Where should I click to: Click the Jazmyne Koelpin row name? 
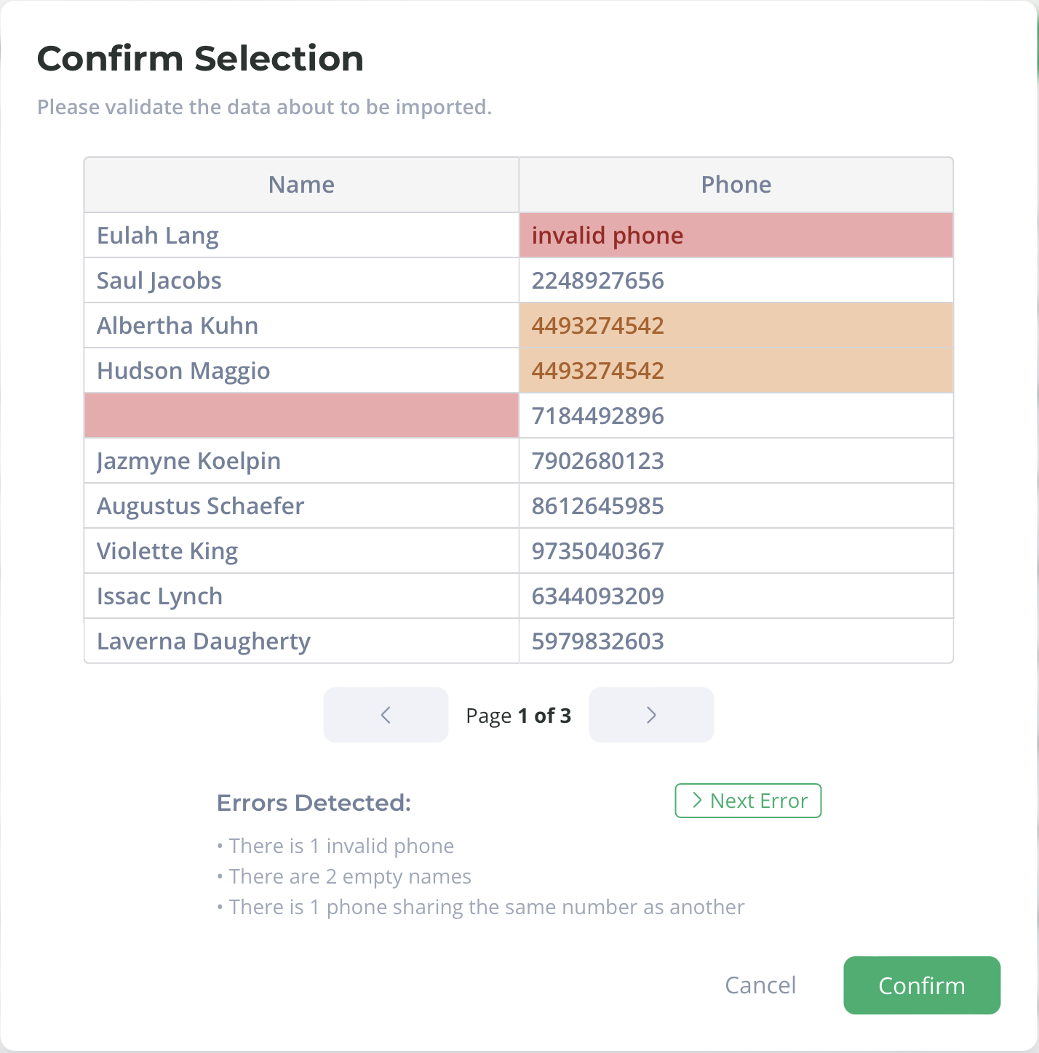[301, 461]
